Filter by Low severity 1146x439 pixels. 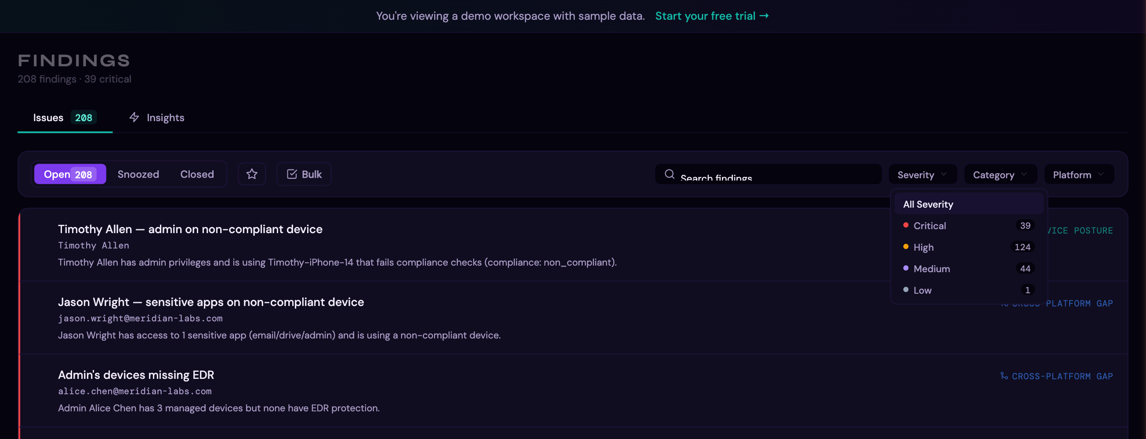(968, 290)
